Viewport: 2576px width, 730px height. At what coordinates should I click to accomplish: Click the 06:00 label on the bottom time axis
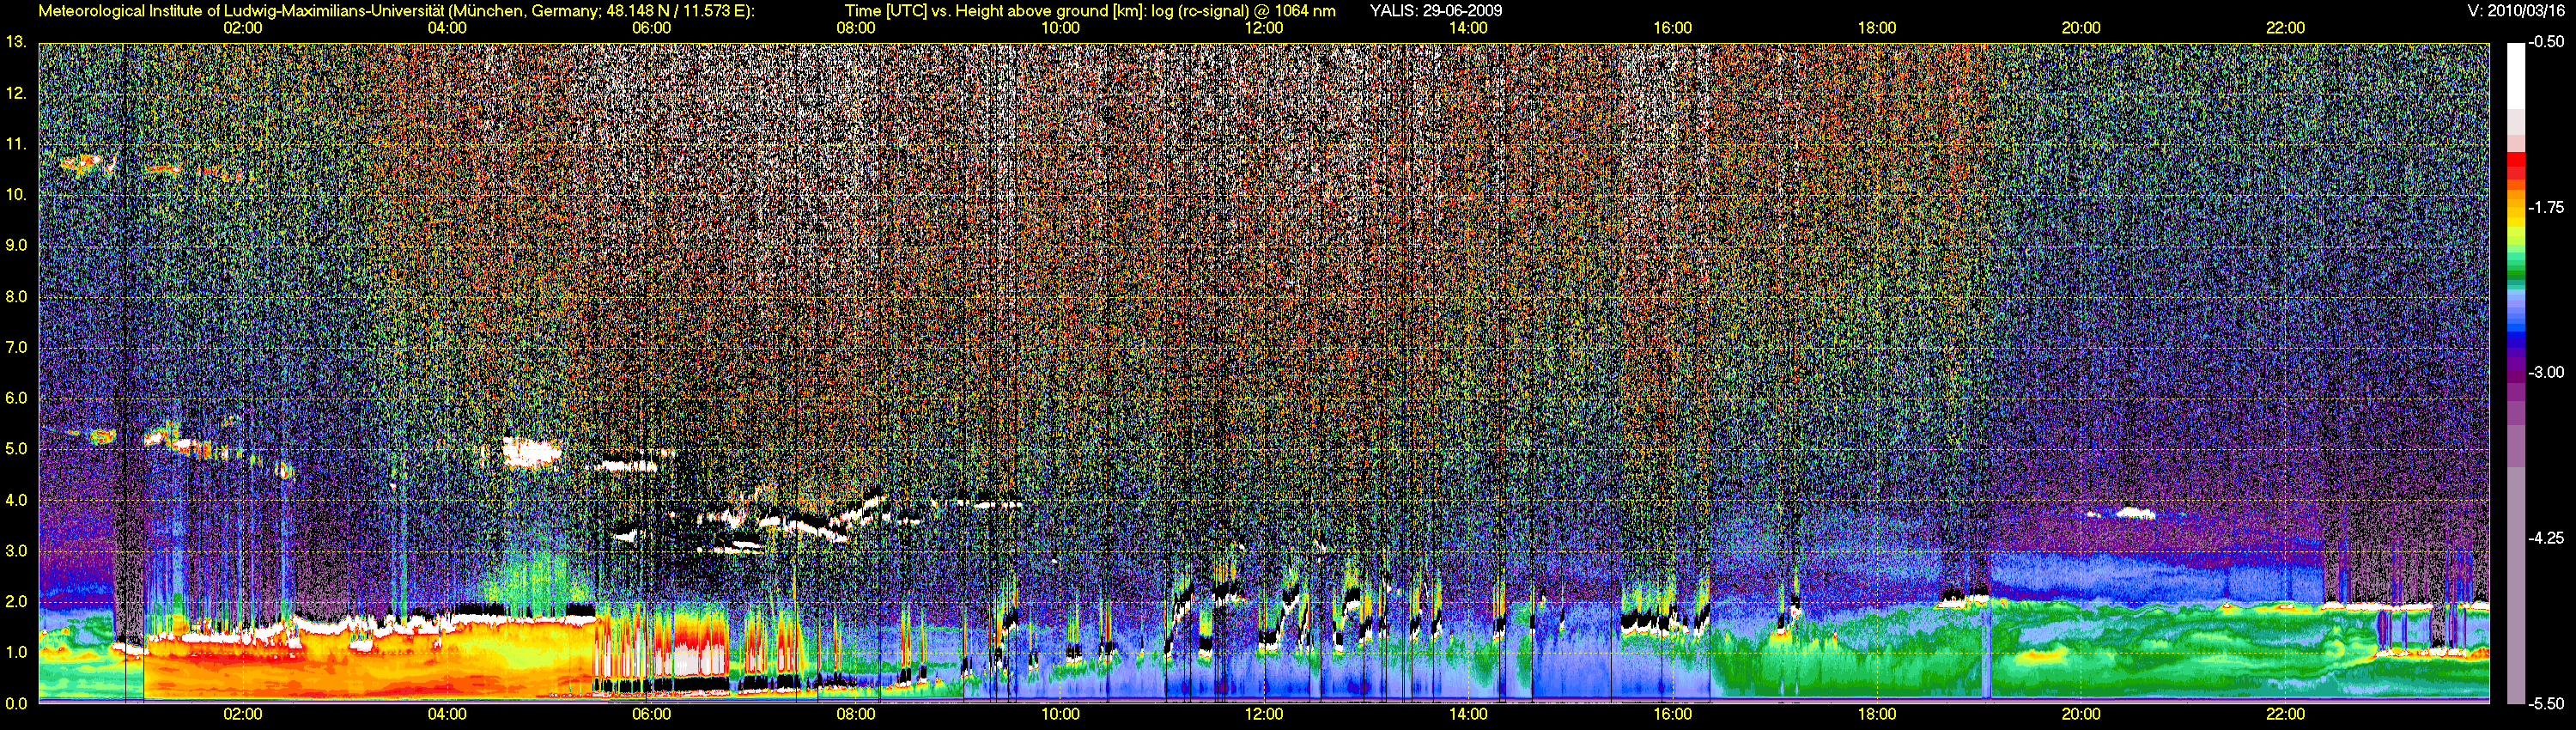[651, 714]
